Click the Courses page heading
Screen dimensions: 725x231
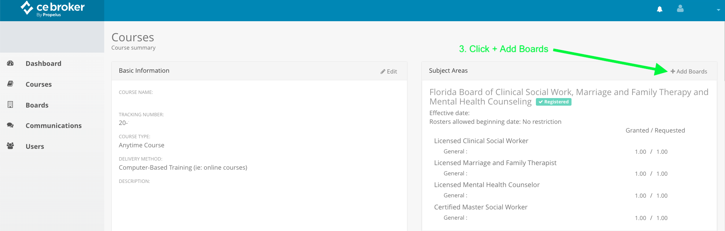[133, 37]
